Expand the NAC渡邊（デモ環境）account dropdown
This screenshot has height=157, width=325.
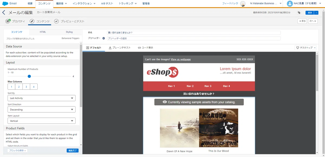(307, 4)
